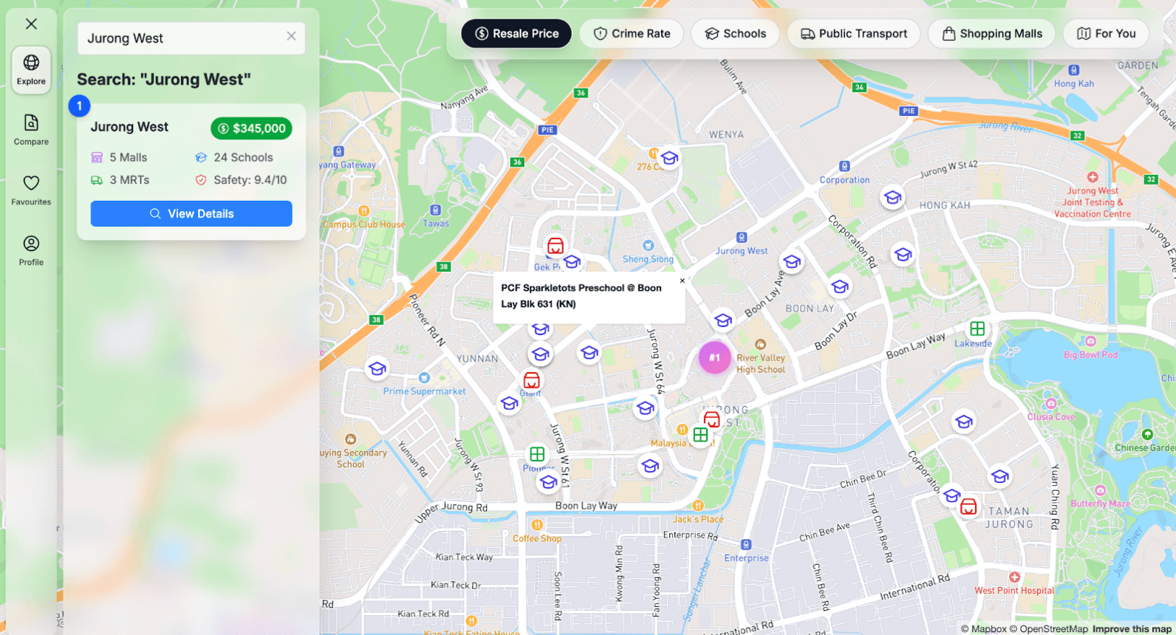Close the PCF Sparkletots Preschool popup

pyautogui.click(x=682, y=281)
